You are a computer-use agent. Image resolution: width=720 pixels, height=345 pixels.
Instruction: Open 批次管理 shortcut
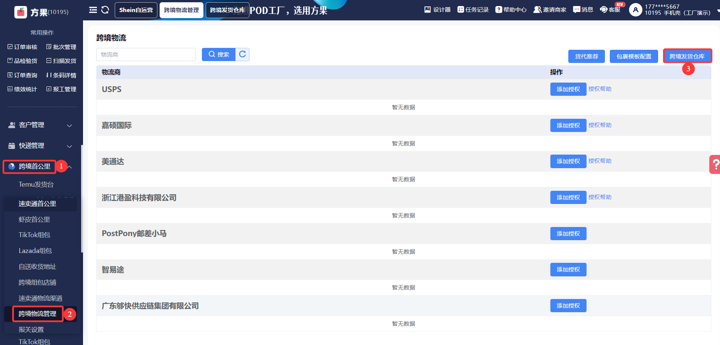(x=61, y=47)
